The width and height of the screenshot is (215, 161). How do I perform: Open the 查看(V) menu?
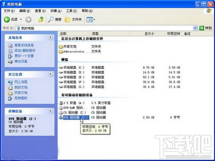[40, 11]
